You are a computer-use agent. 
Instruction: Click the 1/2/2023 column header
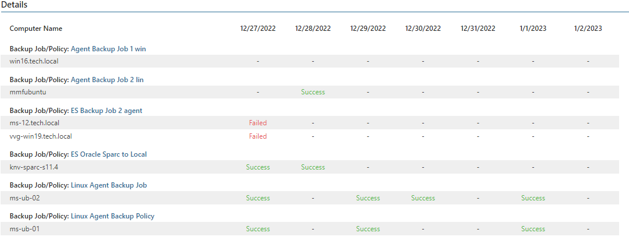tap(588, 29)
